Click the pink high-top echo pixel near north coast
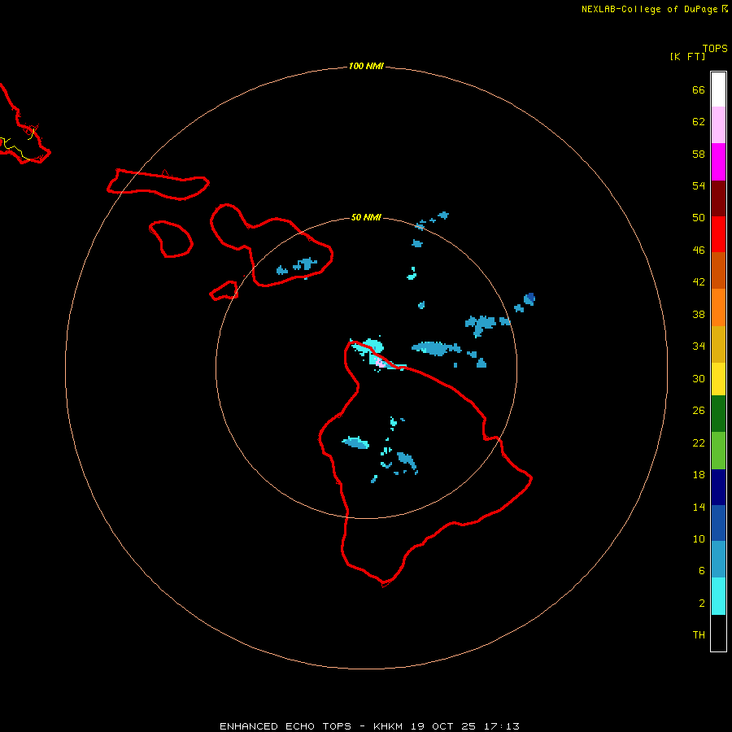The height and width of the screenshot is (732, 732). pos(381,364)
